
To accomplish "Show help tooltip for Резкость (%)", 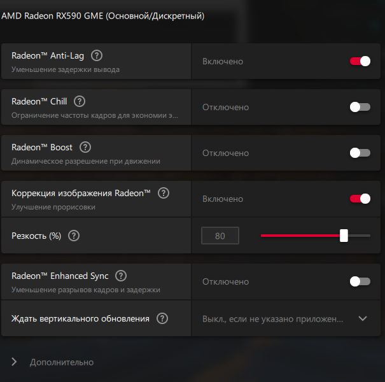I will coord(74,236).
